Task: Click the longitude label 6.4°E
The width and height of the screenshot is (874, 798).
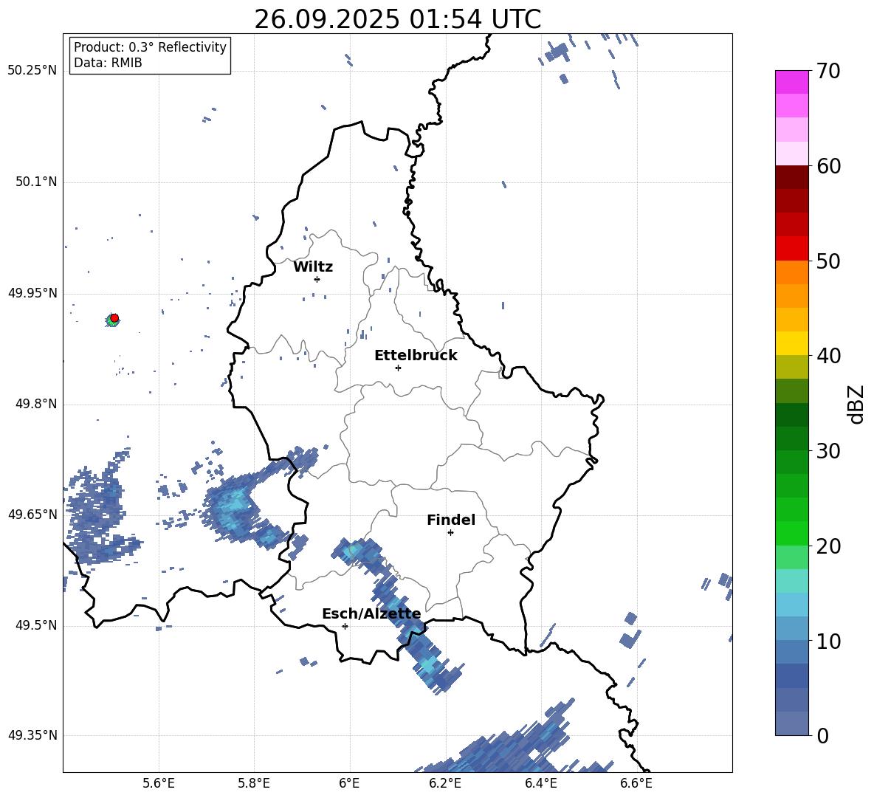Action: pyautogui.click(x=540, y=783)
